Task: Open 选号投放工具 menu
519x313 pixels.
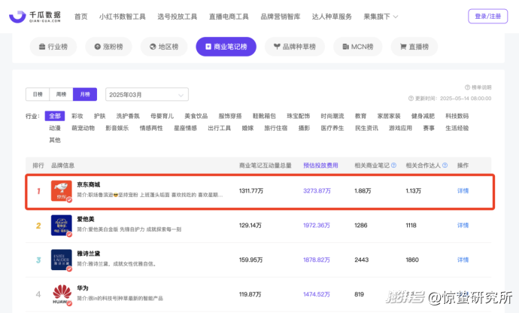Action: pos(177,17)
